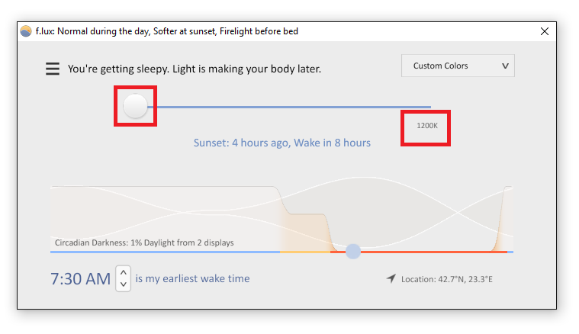Click the orange sunset segment of timeline
Screen dimensions: 579x334
[x=305, y=252]
